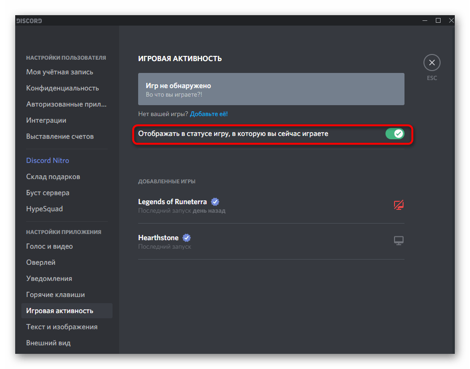Screen dimensions: 470x369
Task: Select 'Склад подарков' in the sidebar
Action: click(53, 177)
